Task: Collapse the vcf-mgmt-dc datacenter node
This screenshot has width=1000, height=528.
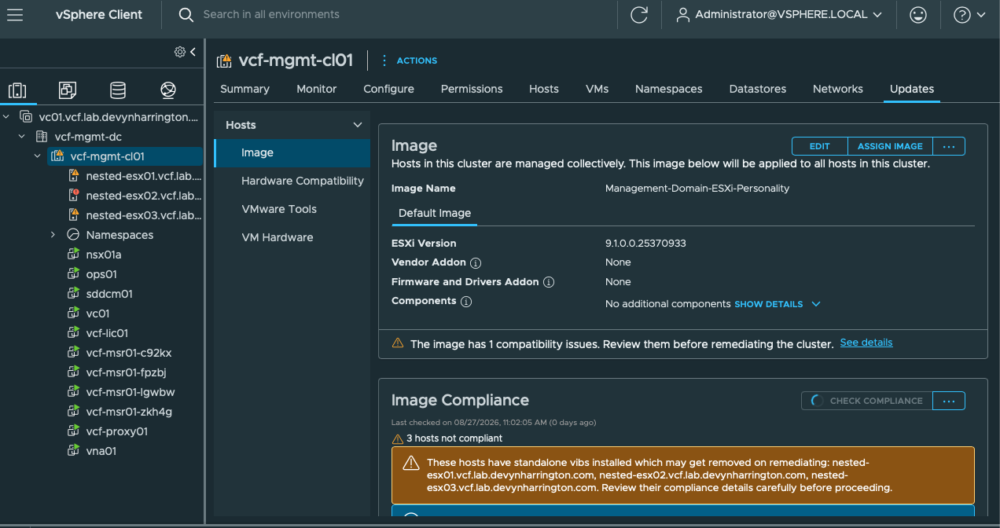Action: 22,137
